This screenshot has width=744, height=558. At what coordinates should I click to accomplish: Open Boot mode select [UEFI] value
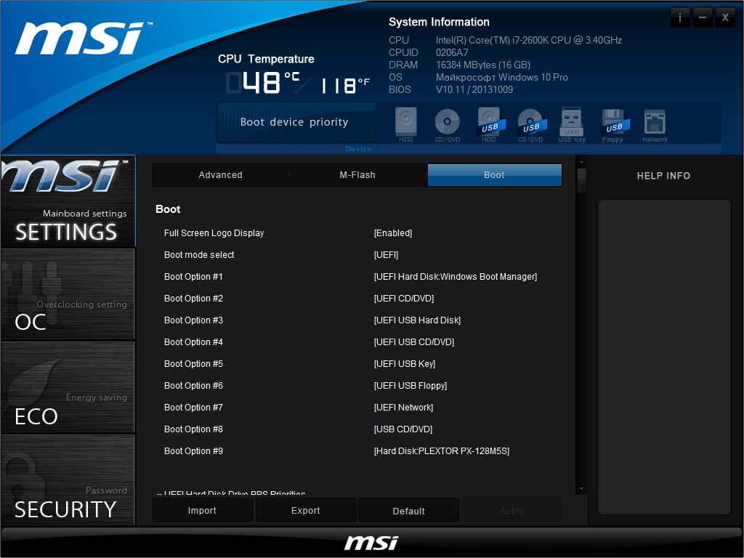(x=387, y=255)
